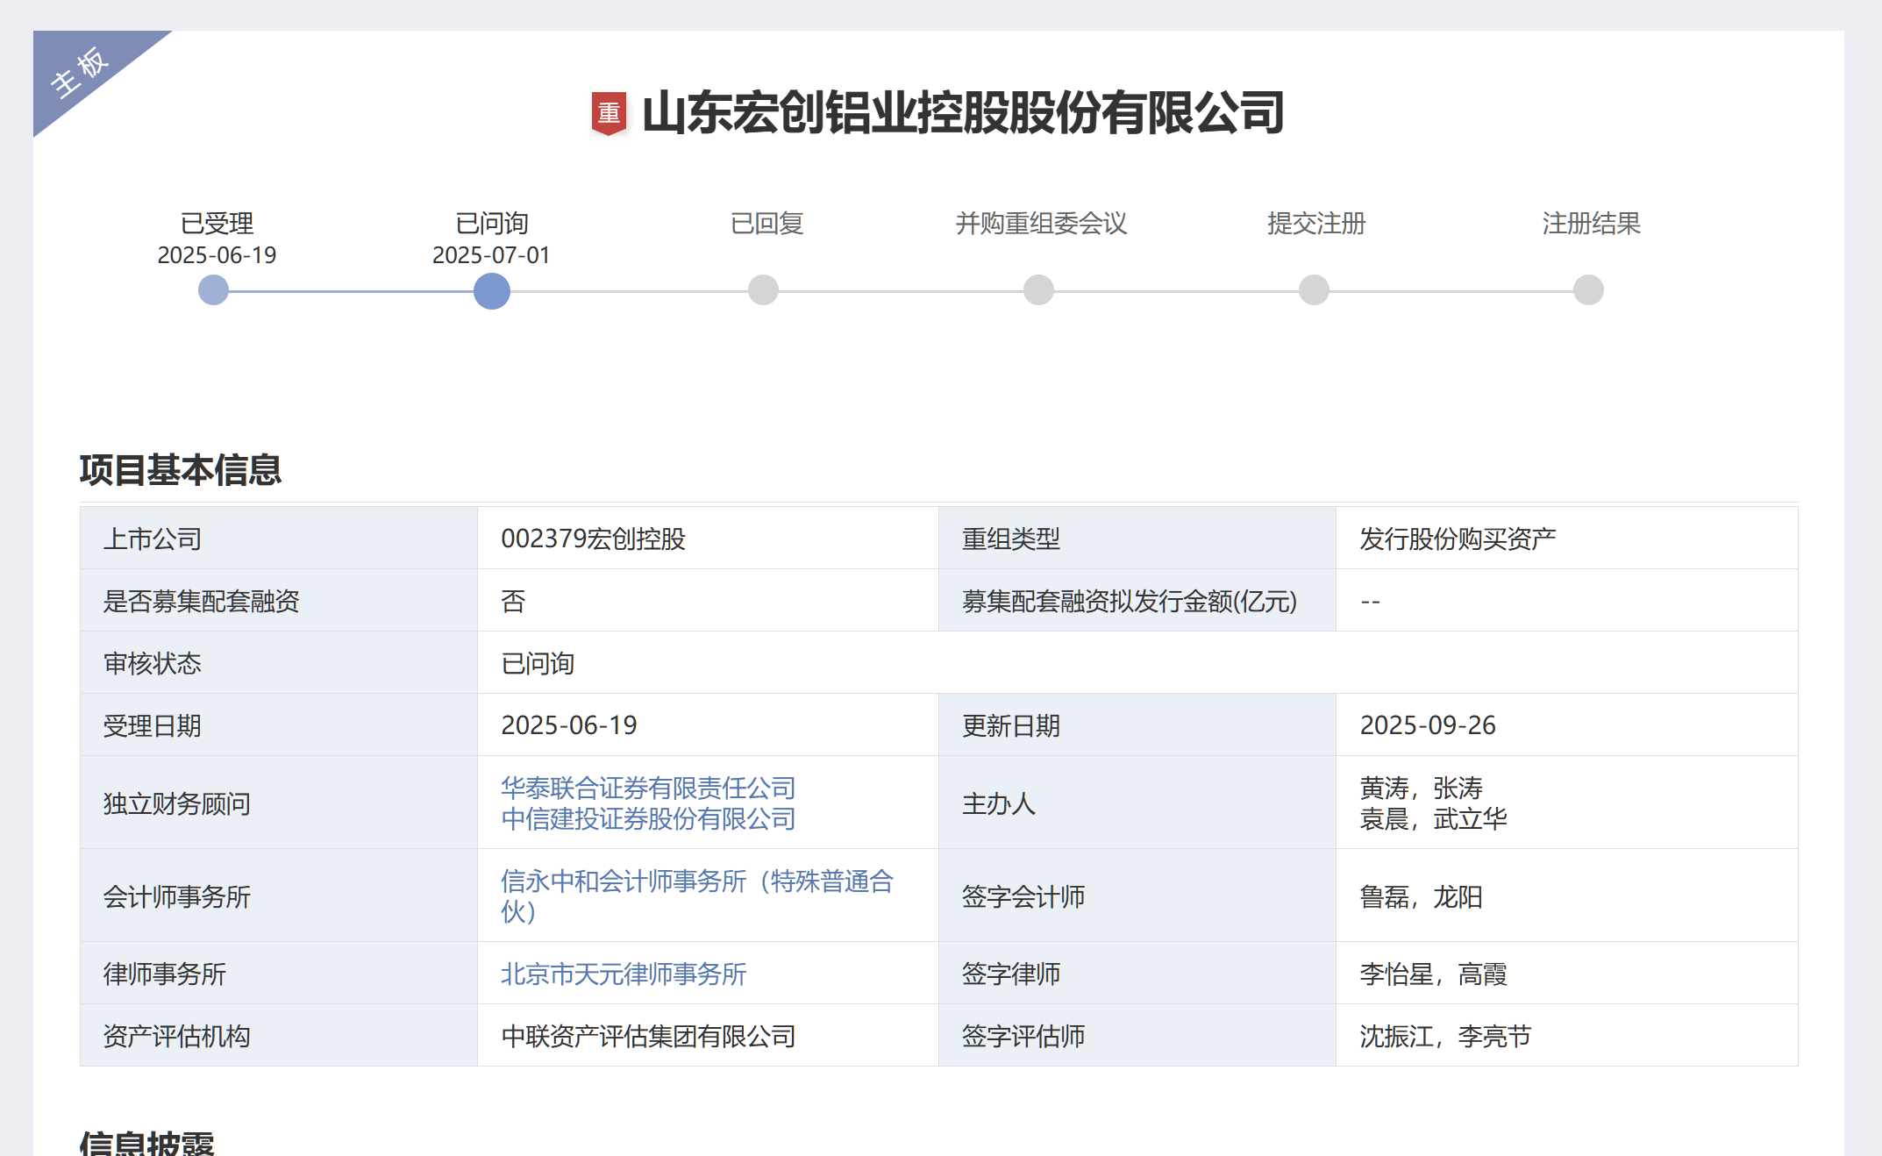Click the 提交注册 timeline dot

[x=1314, y=290]
